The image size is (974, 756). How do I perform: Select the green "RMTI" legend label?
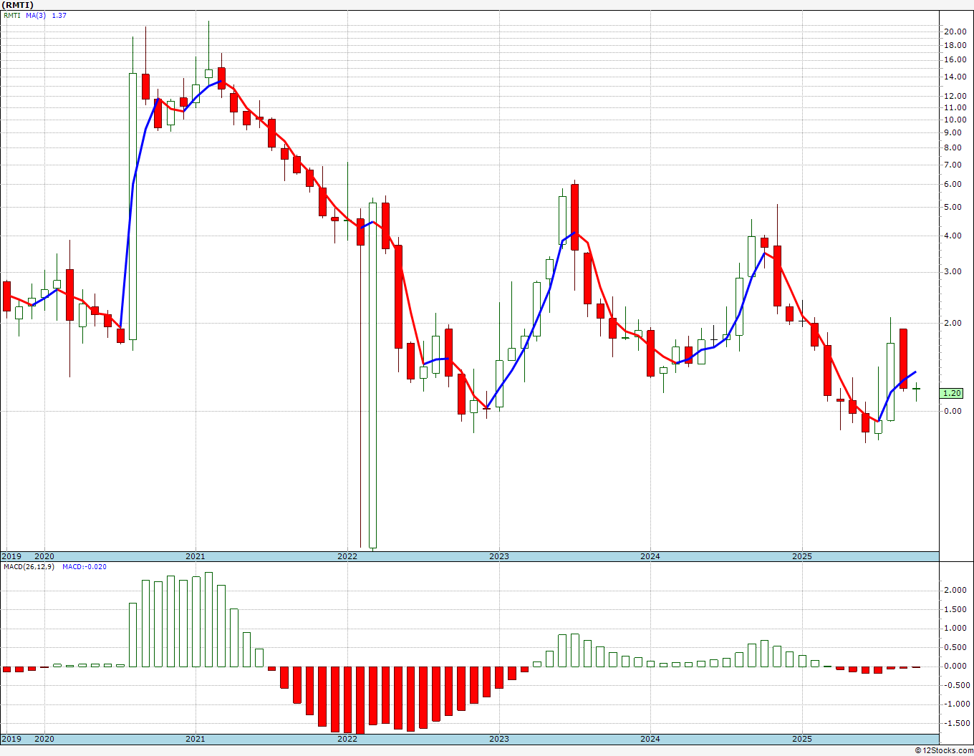pyautogui.click(x=12, y=15)
